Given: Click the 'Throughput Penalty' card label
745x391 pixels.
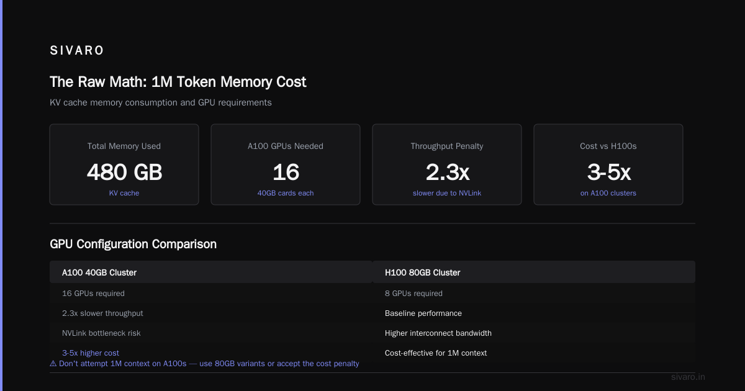Looking at the screenshot, I should tap(447, 146).
